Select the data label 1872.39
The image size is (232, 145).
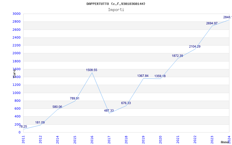177,56
